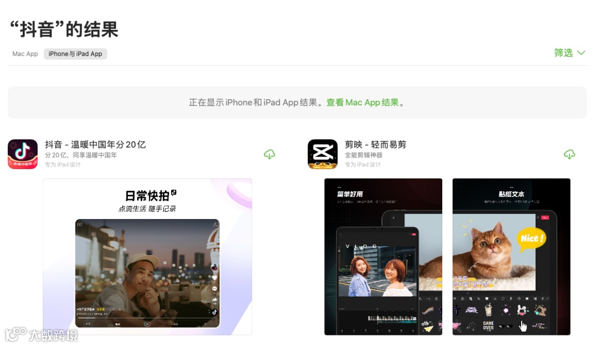Open the 抖音 - 温暖中国年分20亿 title
Image resolution: width=600 pixels, height=346 pixels.
(96, 144)
